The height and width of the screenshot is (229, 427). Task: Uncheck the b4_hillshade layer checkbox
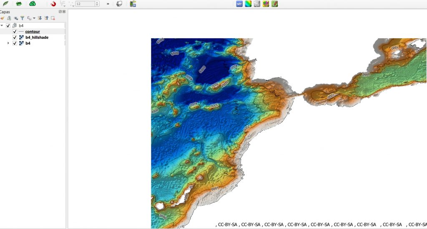point(15,37)
